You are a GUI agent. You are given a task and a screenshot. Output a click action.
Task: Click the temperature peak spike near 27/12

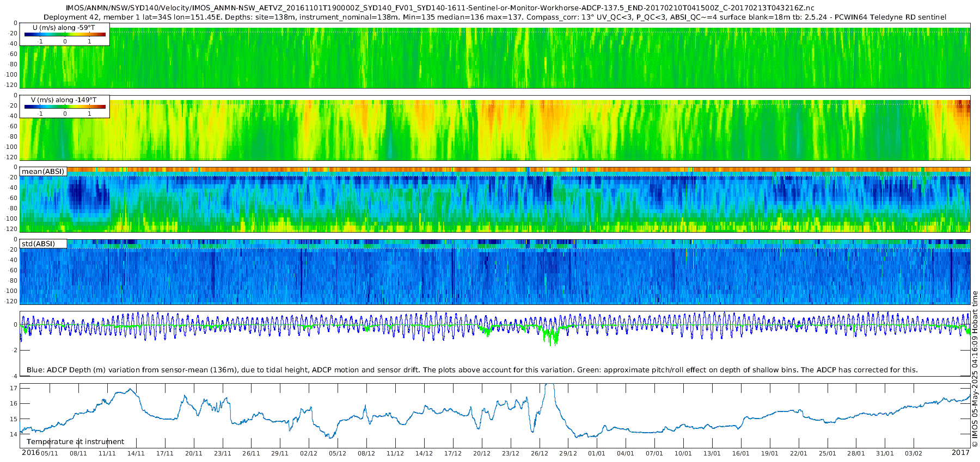tap(550, 387)
